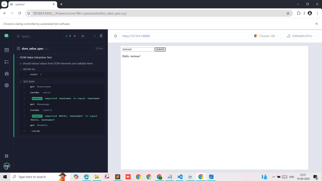The width and height of the screenshot is (322, 181).
Task: Rerun all tests with the reload icon
Action: tap(101, 36)
